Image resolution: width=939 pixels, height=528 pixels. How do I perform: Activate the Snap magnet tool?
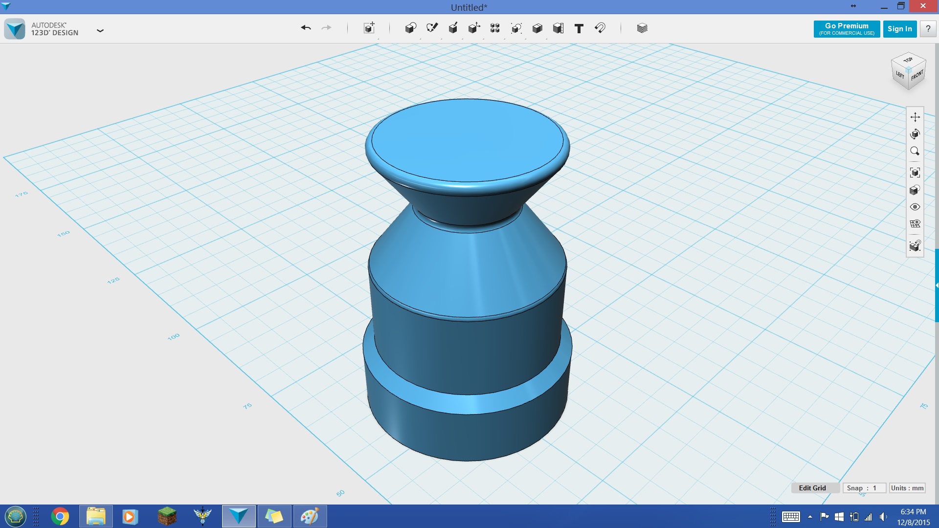600,28
